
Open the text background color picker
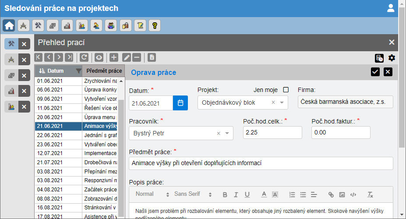tap(275, 194)
